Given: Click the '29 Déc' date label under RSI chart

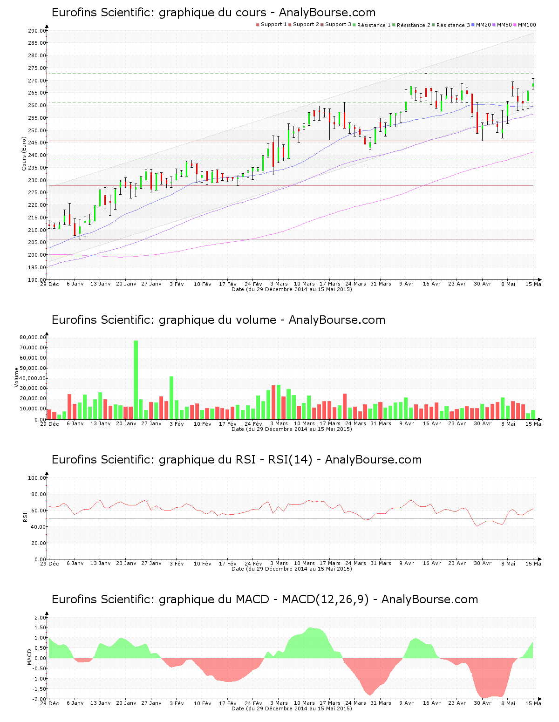Looking at the screenshot, I should point(49,563).
